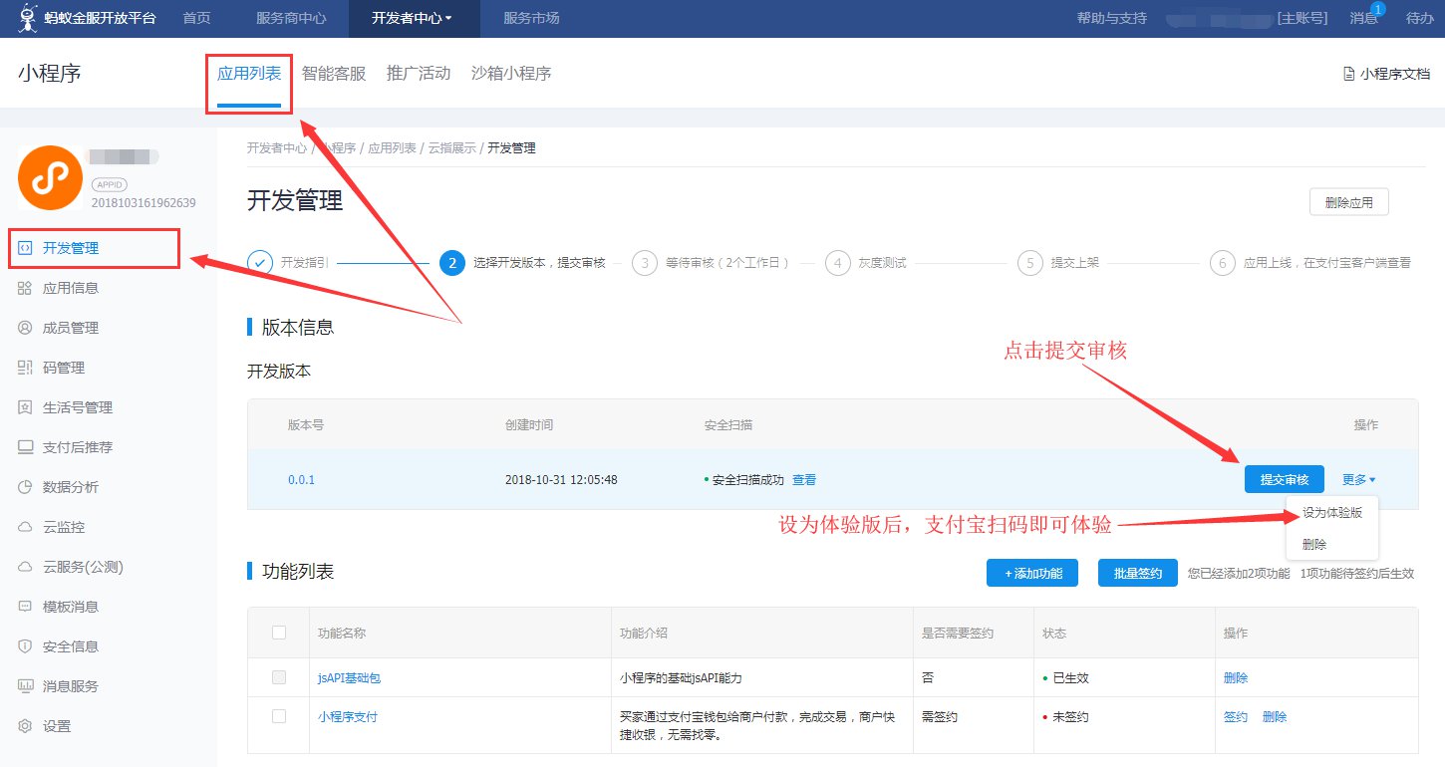Click the document icon beside 小程序文档
This screenshot has width=1445, height=767.
point(1349,74)
